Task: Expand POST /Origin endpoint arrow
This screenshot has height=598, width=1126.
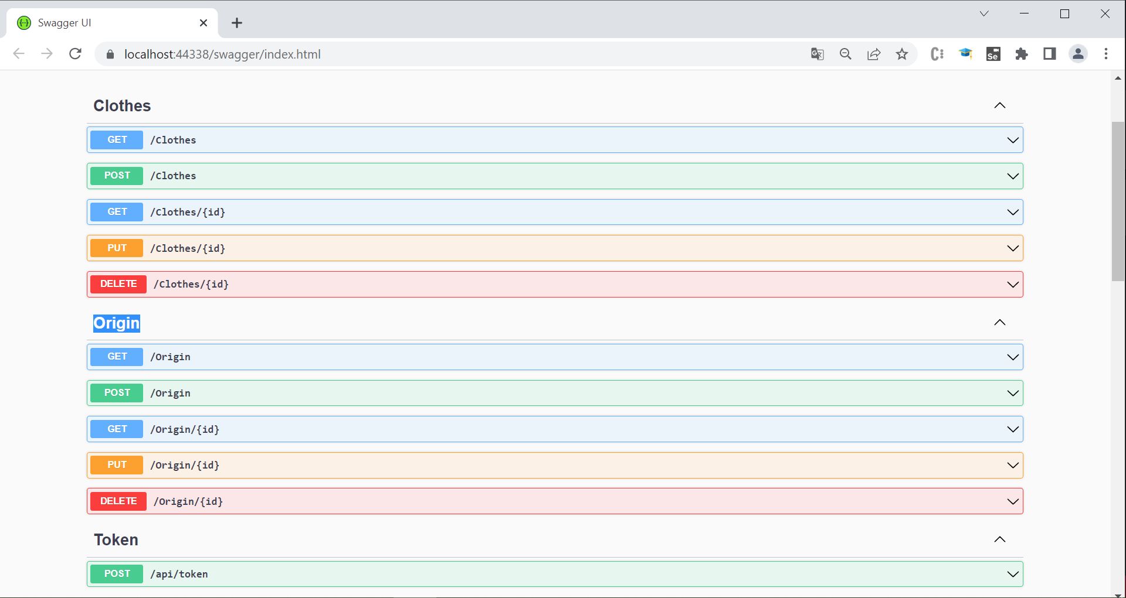Action: (1013, 393)
